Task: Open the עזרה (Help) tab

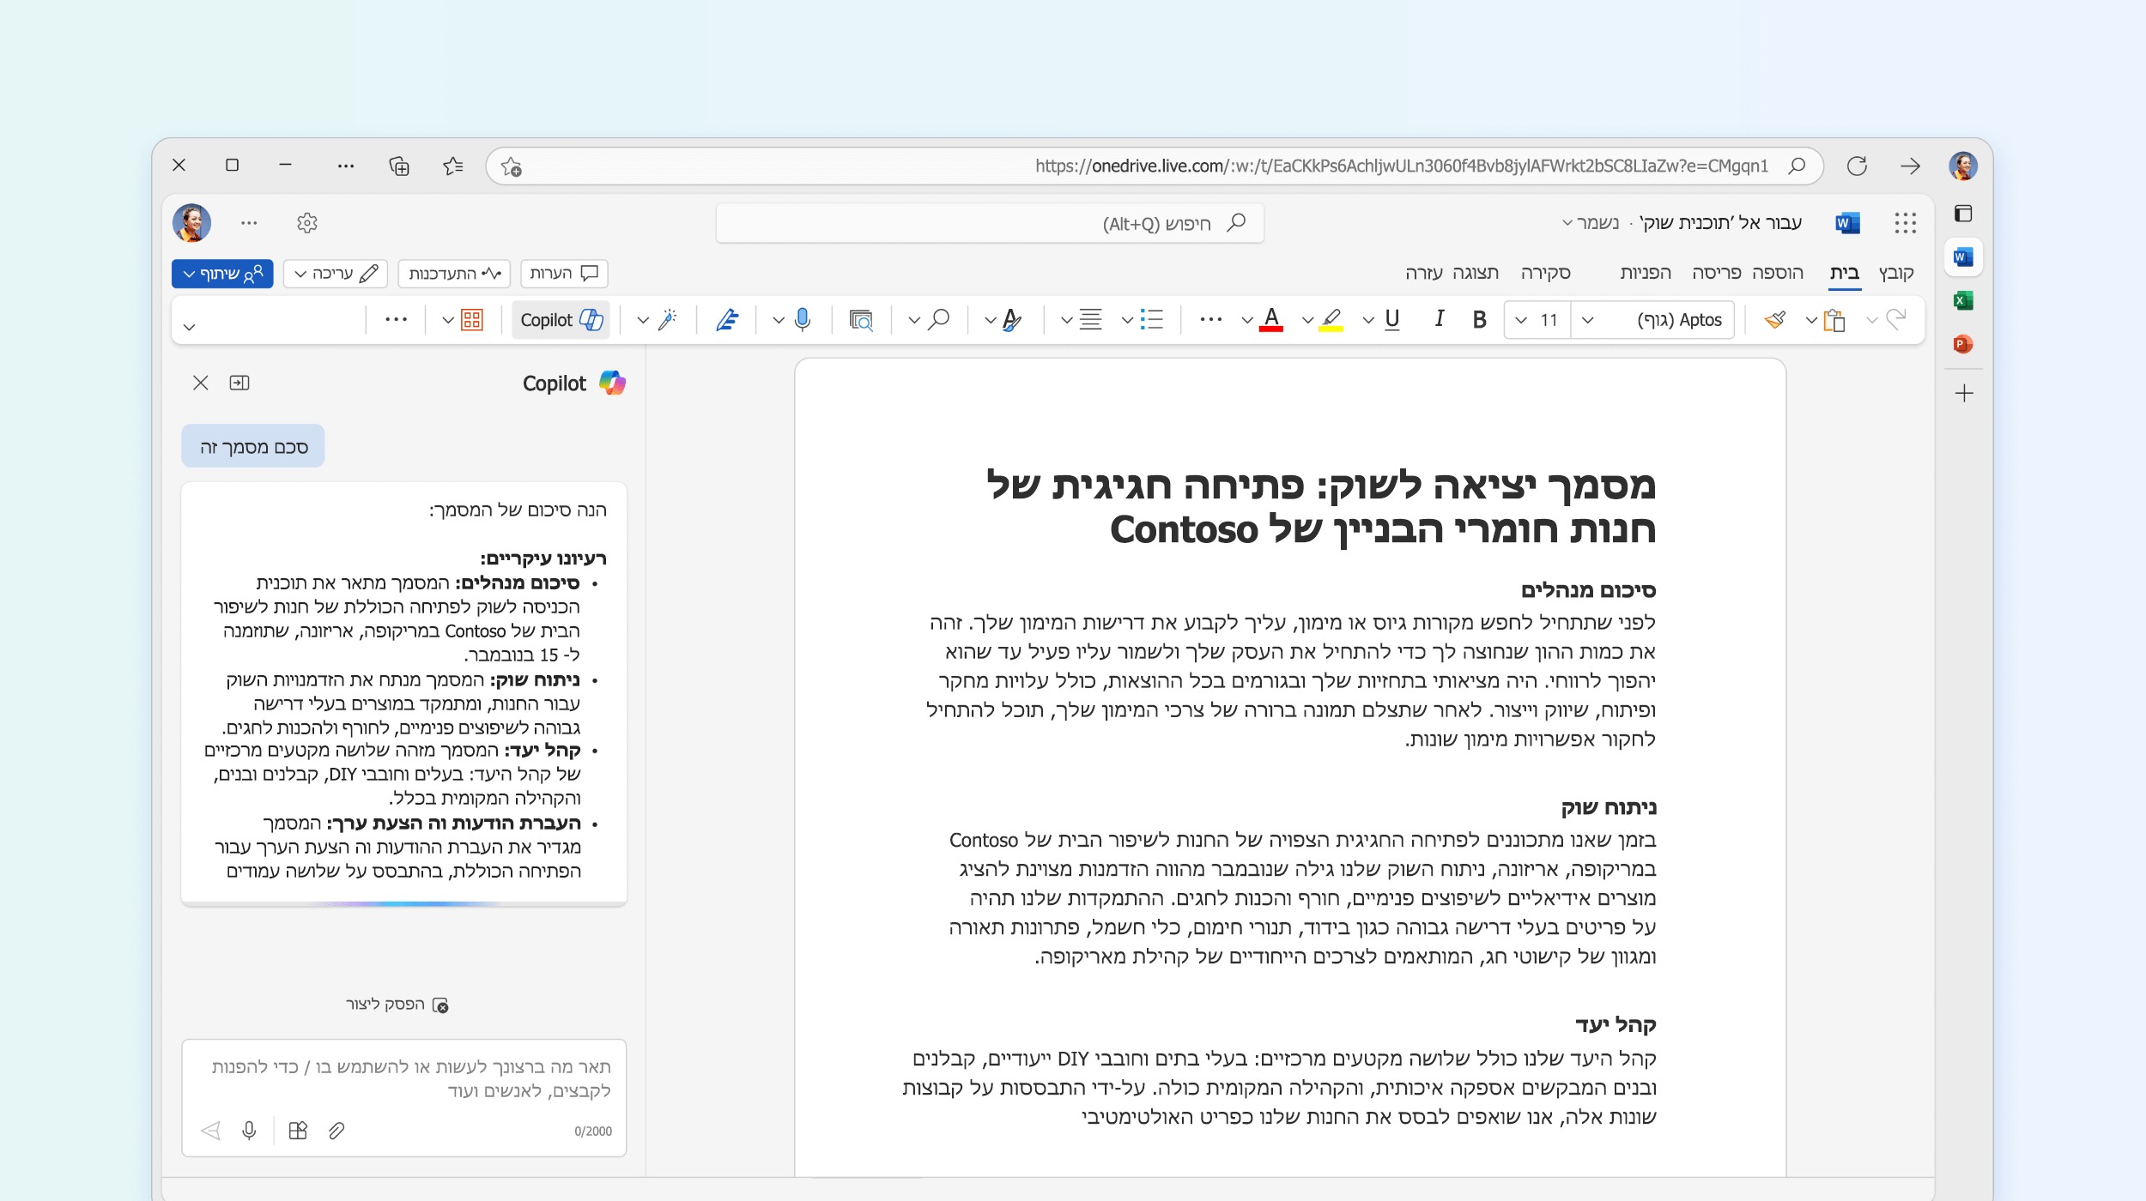Action: pyautogui.click(x=1424, y=273)
